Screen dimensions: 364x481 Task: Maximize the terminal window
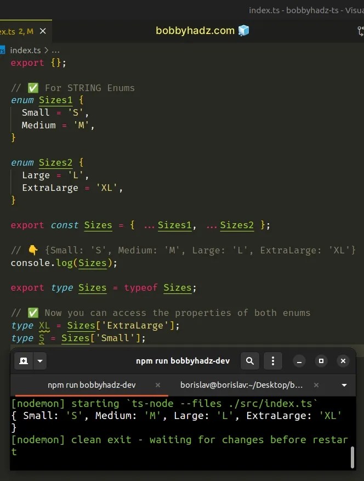321,361
